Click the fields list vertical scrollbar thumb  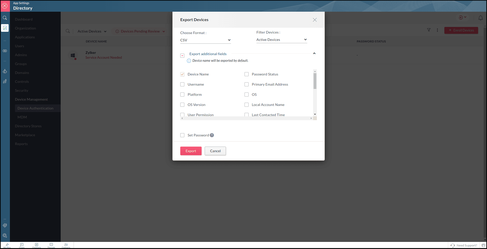pyautogui.click(x=315, y=81)
